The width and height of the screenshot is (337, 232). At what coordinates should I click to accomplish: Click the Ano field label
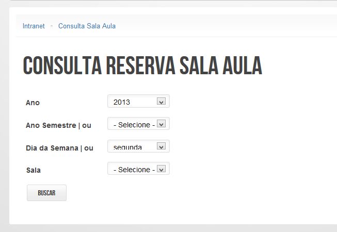(x=33, y=103)
